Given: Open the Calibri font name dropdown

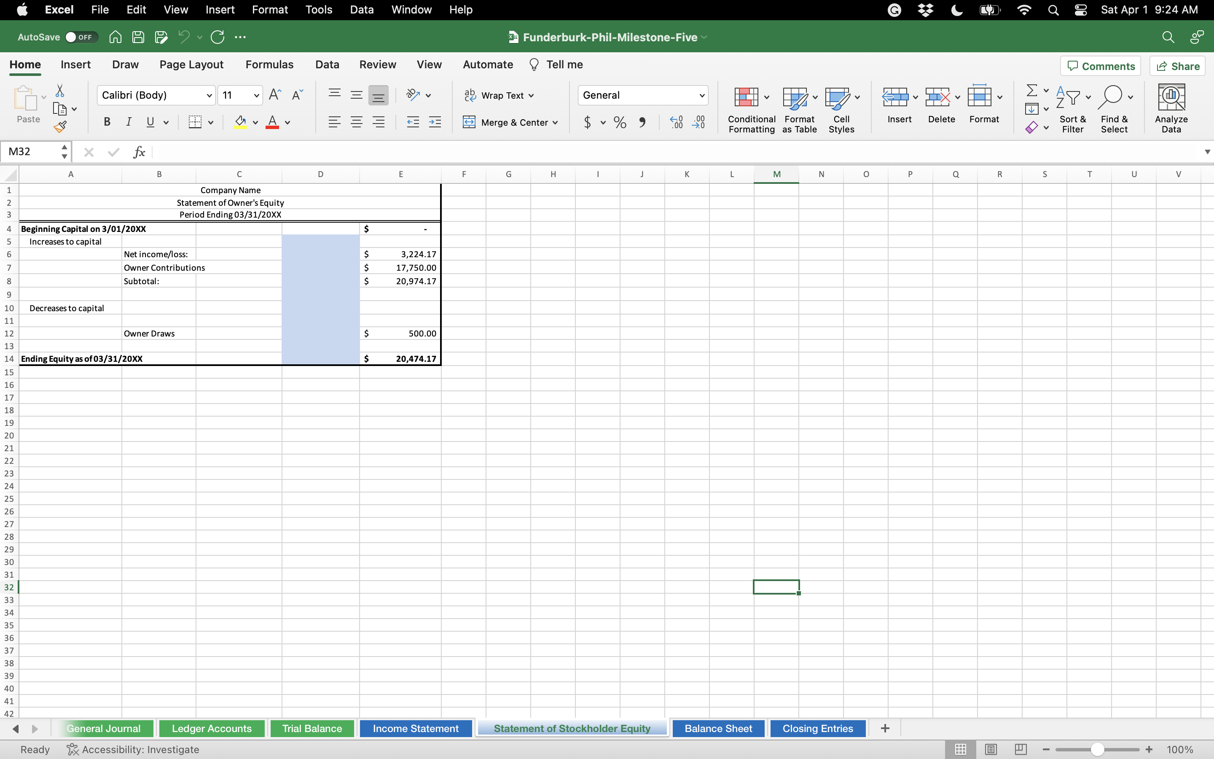Looking at the screenshot, I should coord(209,95).
